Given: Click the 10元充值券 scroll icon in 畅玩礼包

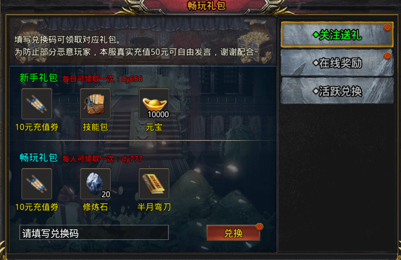Looking at the screenshot, I should click(x=37, y=184).
